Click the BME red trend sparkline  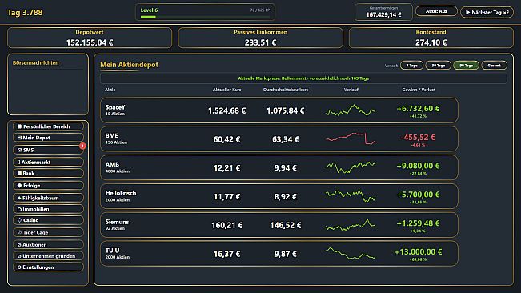[x=351, y=138]
